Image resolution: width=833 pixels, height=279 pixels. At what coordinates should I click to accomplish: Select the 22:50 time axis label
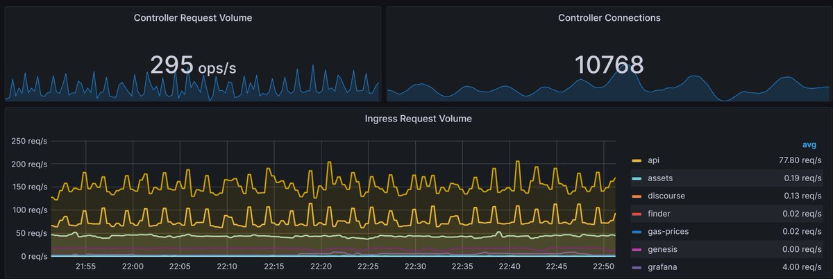[x=604, y=267]
